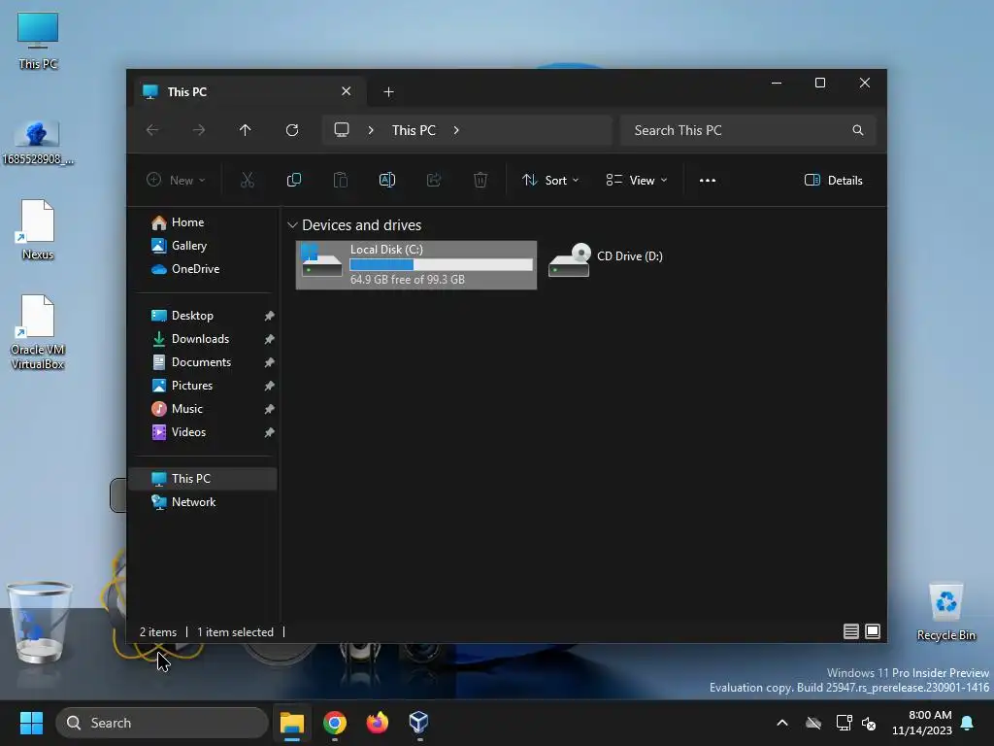Collapse the Devices and drives group
Screen dimensions: 994x746
[x=292, y=225]
